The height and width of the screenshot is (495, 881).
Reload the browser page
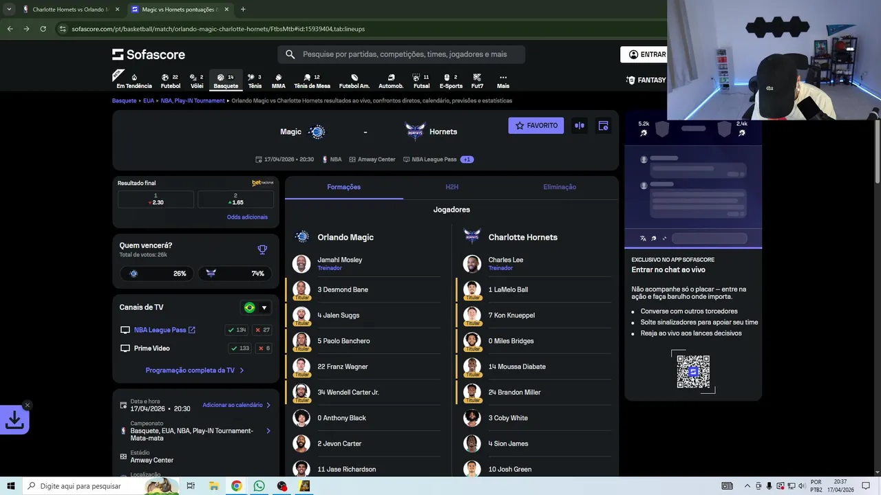pos(43,29)
